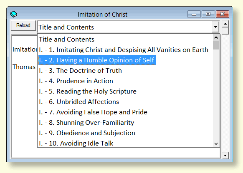Select 'I. - 2. Having a Humble Opinion of Self'
Image resolution: width=243 pixels, height=173 pixels.
126,60
